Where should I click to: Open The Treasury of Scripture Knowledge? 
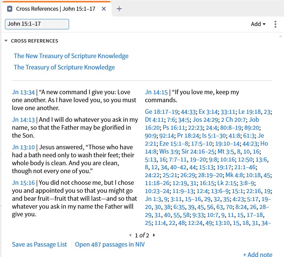click(x=64, y=67)
